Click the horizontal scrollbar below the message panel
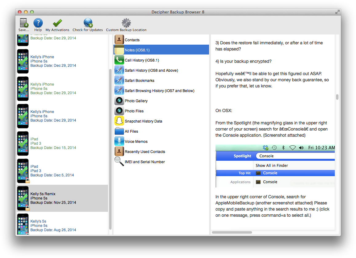Image resolution: width=356 pixels, height=258 pixels. tap(231, 232)
